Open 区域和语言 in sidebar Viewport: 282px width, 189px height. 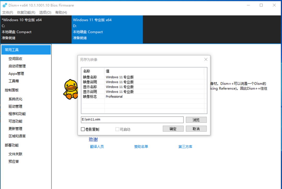[17, 136]
